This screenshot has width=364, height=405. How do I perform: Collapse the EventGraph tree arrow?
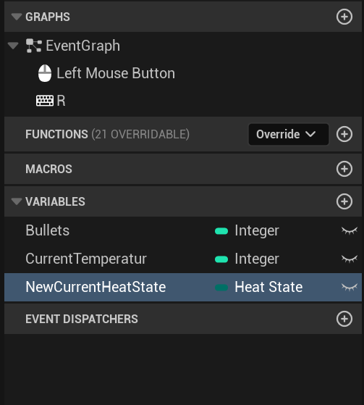[x=13, y=46]
